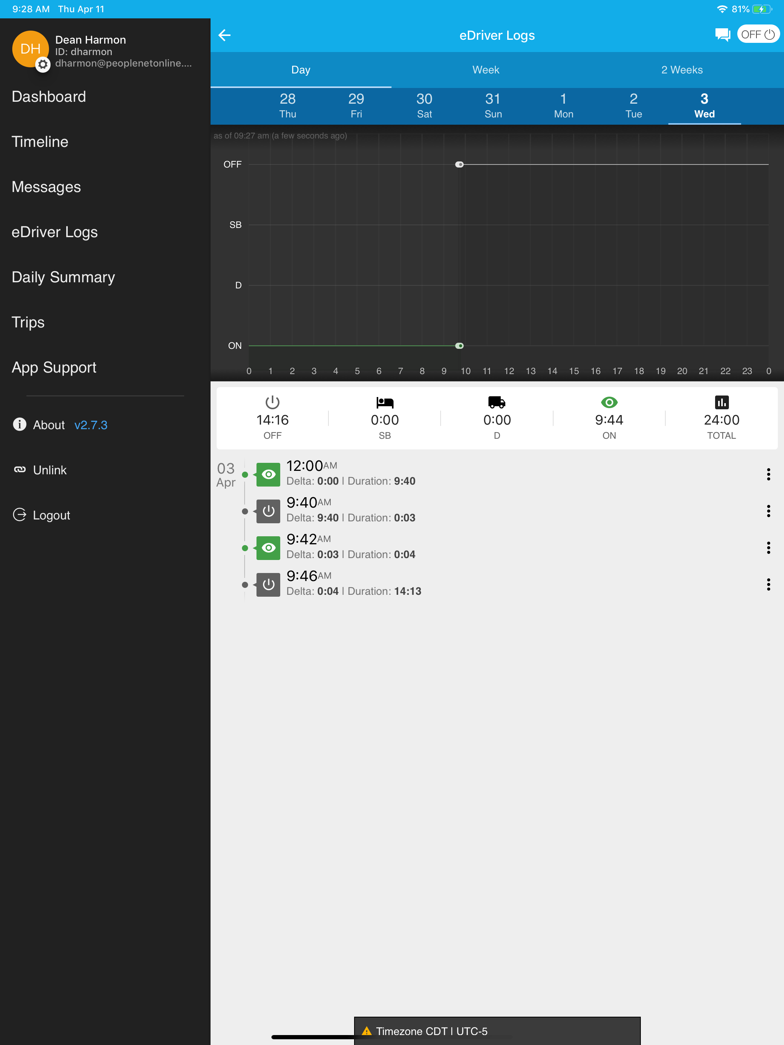
Task: Click the timezone warning triangle icon
Action: tap(366, 1031)
